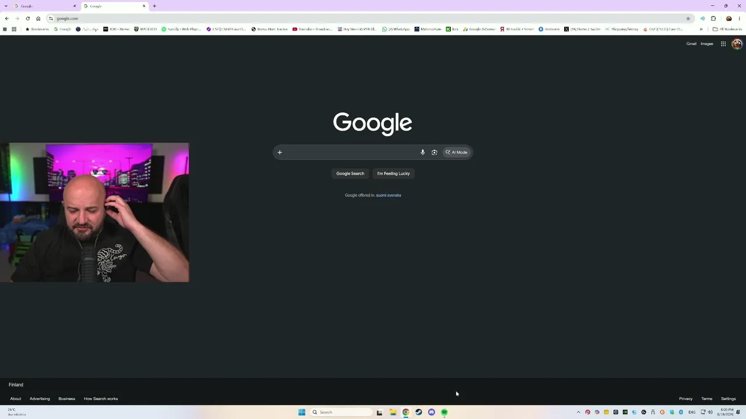Open Task View on the taskbar
Screen dimensions: 746x419
(x=379, y=412)
